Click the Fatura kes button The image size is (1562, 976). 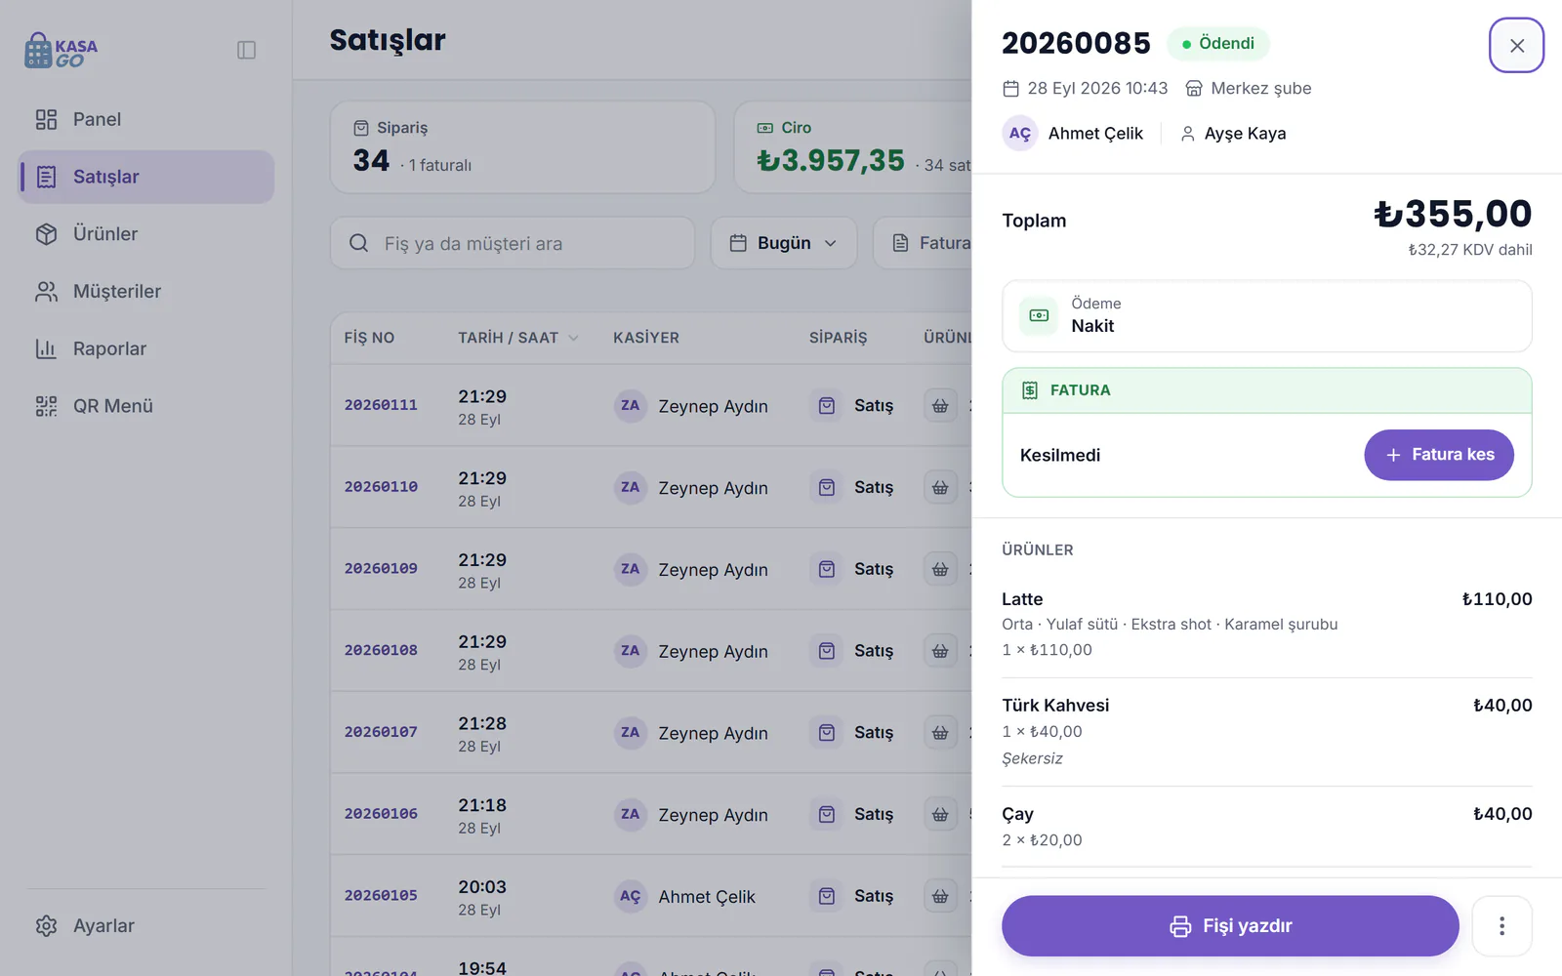coord(1439,455)
